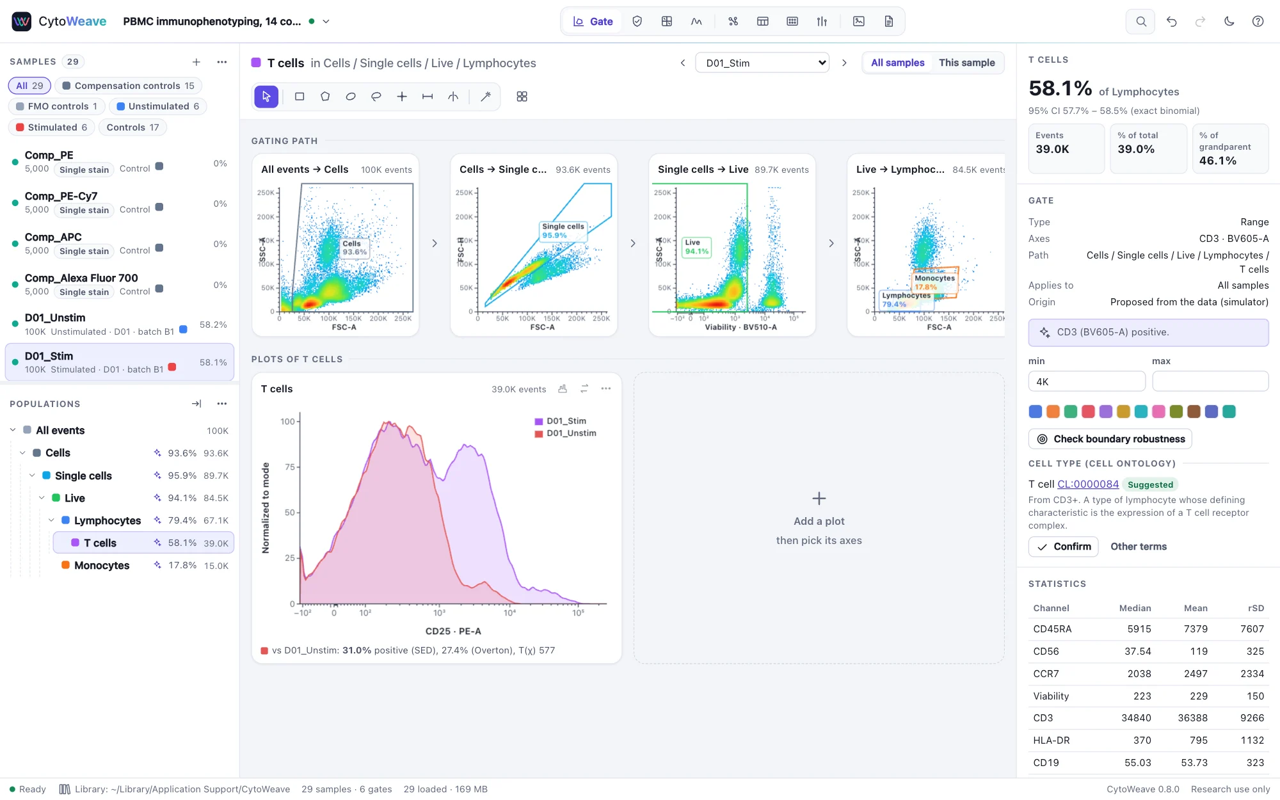This screenshot has width=1280, height=800.
Task: Confirm the T cell ontology suggestion
Action: (x=1063, y=547)
